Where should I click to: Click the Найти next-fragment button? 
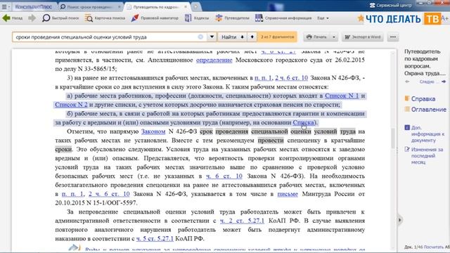tap(232, 37)
